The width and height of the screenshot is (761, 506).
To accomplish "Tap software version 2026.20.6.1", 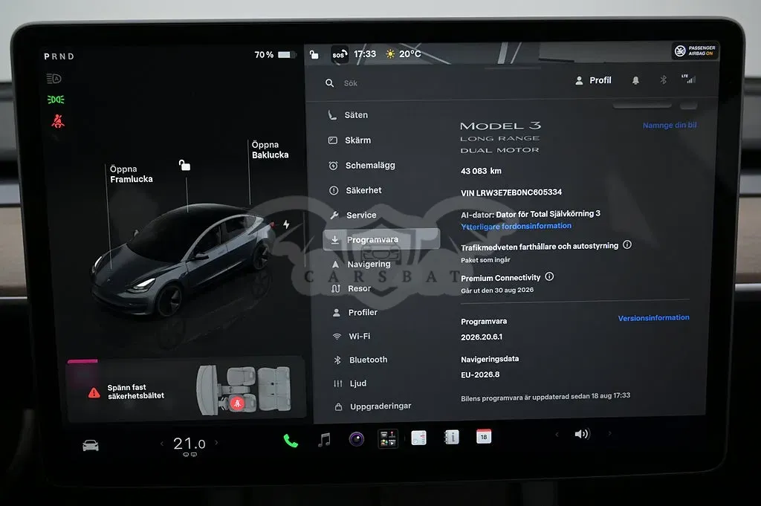I will pos(482,337).
